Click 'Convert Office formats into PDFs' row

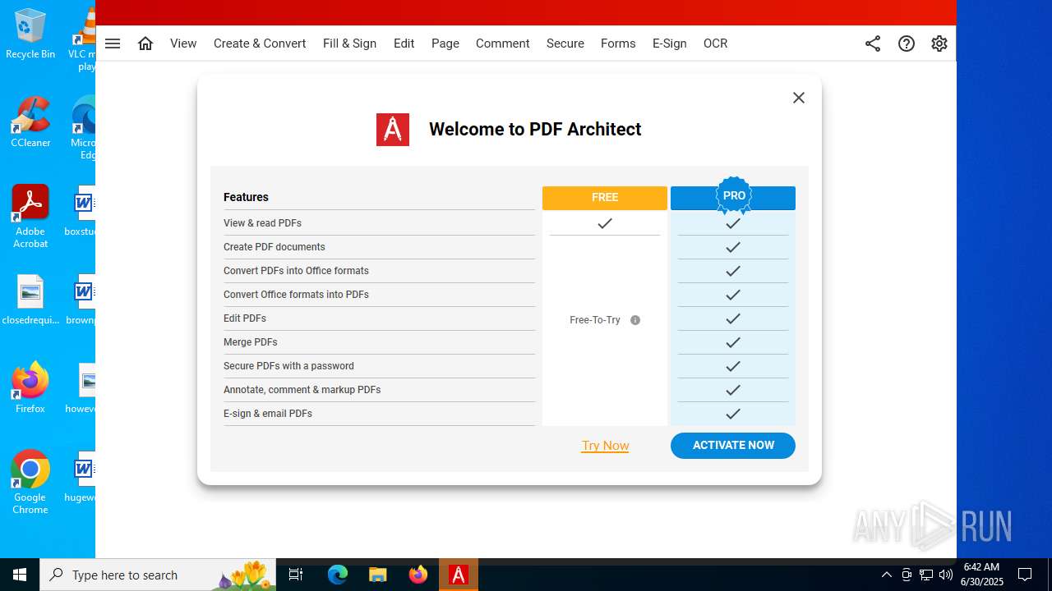point(379,295)
